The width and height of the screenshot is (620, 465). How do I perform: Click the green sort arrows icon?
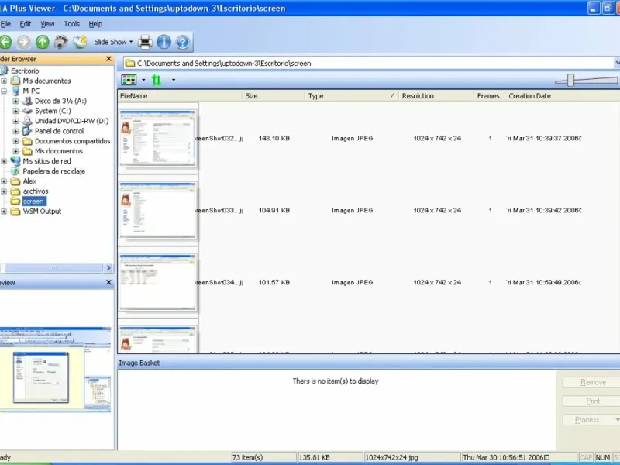pos(157,80)
